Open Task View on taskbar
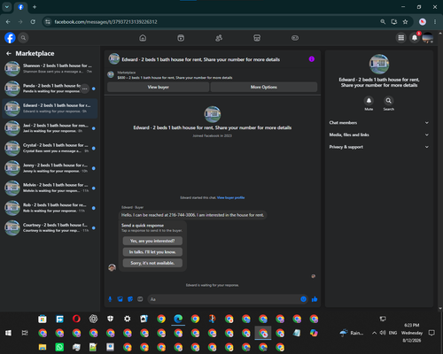 point(25,333)
